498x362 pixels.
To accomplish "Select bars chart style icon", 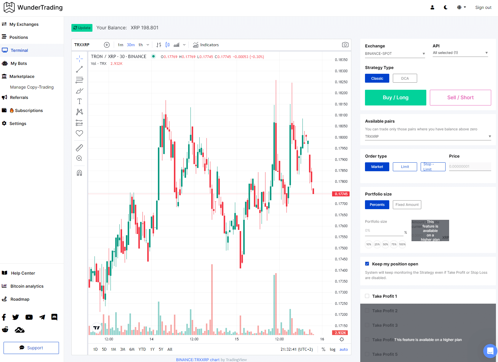I will 159,45.
